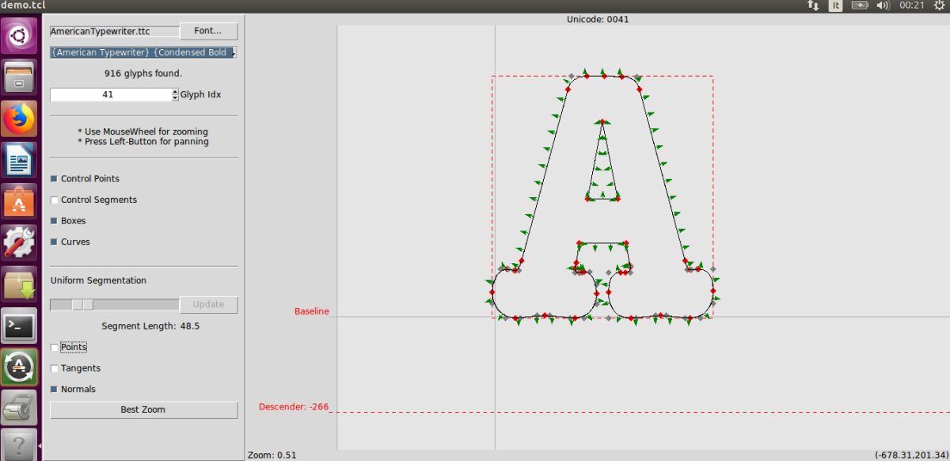950x461 pixels.
Task: Toggle Control Points checkbox
Action: coord(55,179)
